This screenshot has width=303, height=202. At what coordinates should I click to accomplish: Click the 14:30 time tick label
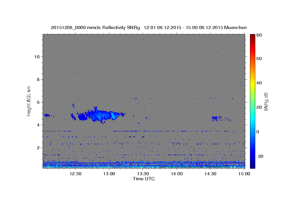pyautogui.click(x=210, y=174)
